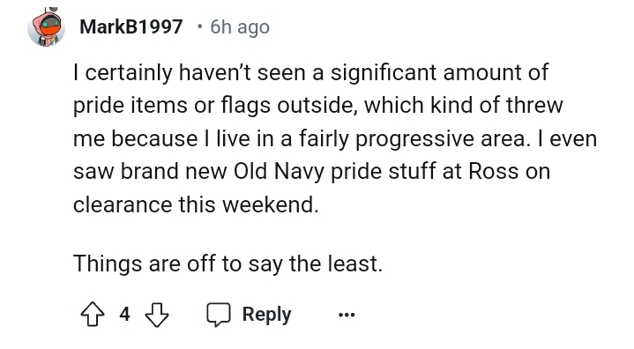Click the Reply button label
The image size is (634, 349).
[x=266, y=315]
